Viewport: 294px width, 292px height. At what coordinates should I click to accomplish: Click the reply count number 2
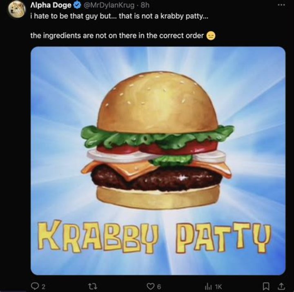42,285
